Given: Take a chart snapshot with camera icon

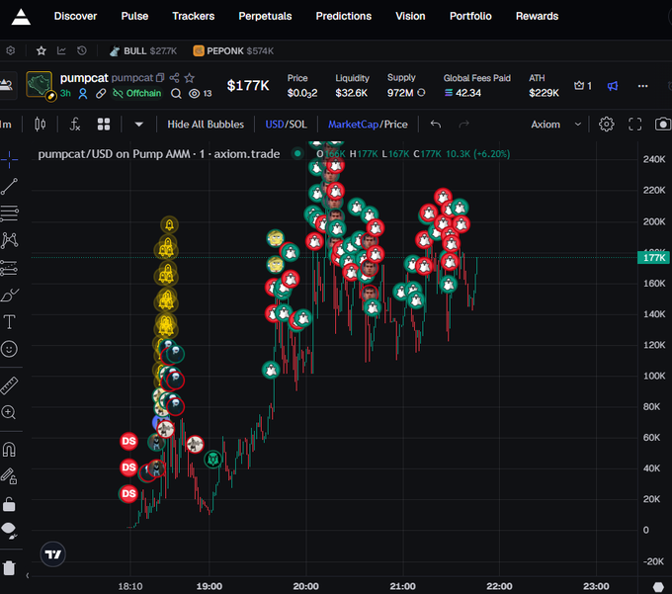Looking at the screenshot, I should 662,125.
